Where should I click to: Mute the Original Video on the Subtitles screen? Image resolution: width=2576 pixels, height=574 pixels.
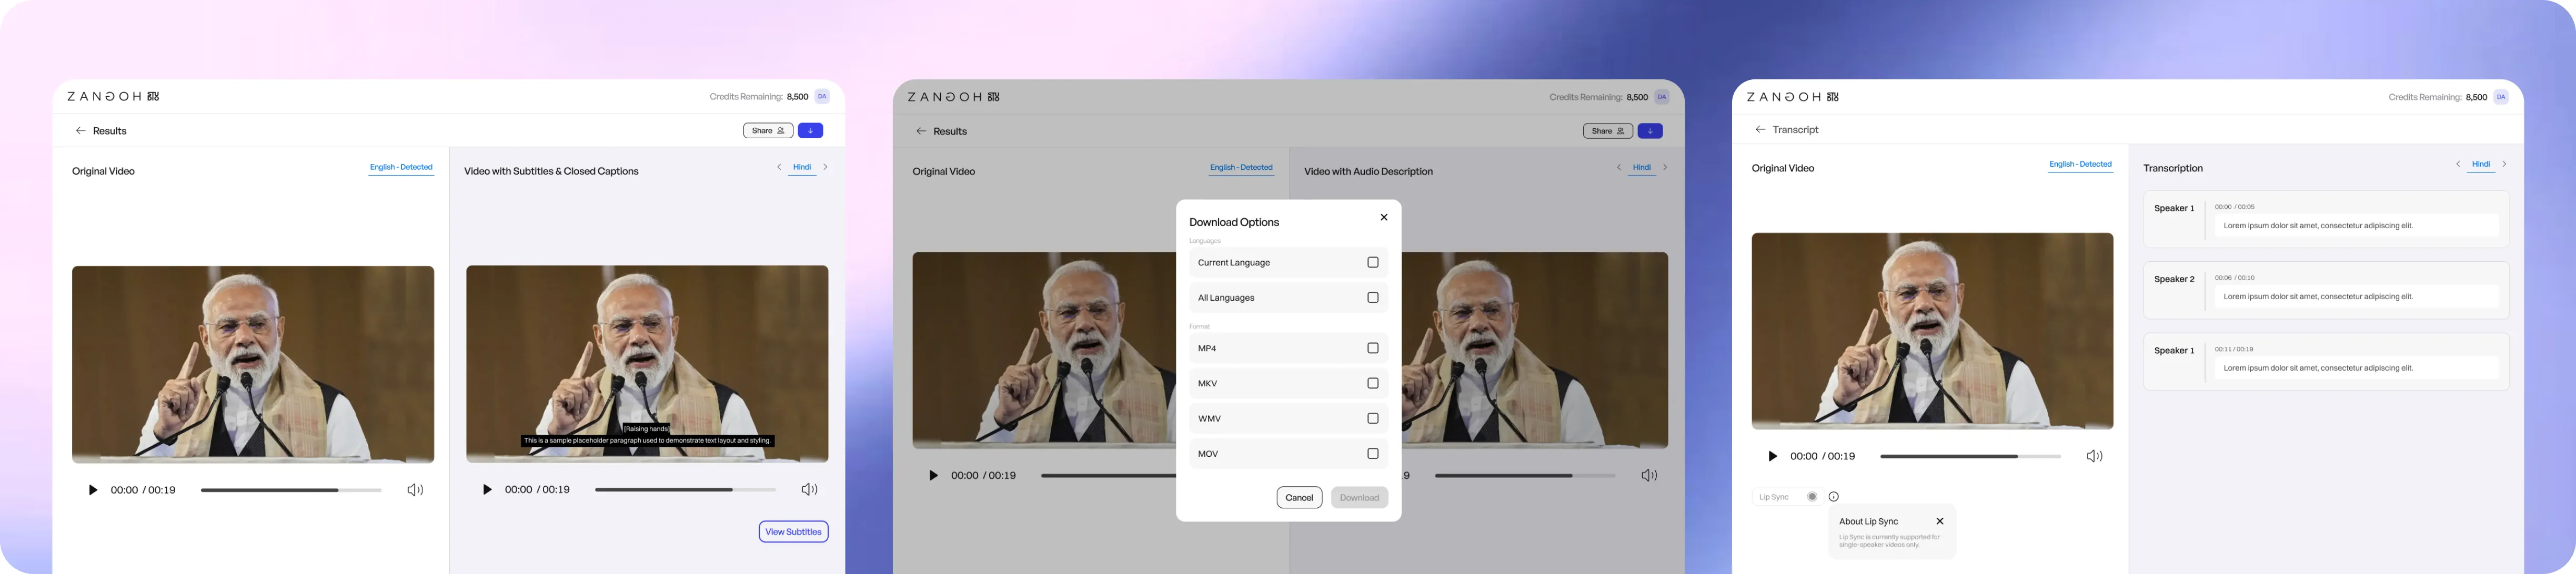pos(415,490)
